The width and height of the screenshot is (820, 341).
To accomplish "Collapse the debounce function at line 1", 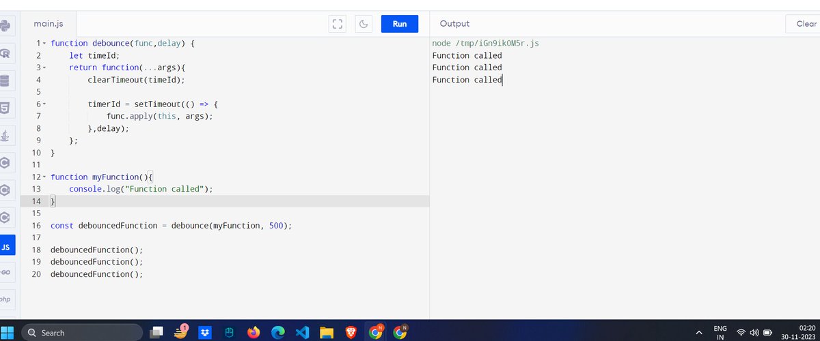I will [x=44, y=44].
